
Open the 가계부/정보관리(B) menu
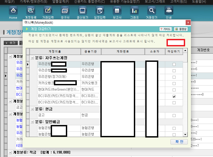33,2
